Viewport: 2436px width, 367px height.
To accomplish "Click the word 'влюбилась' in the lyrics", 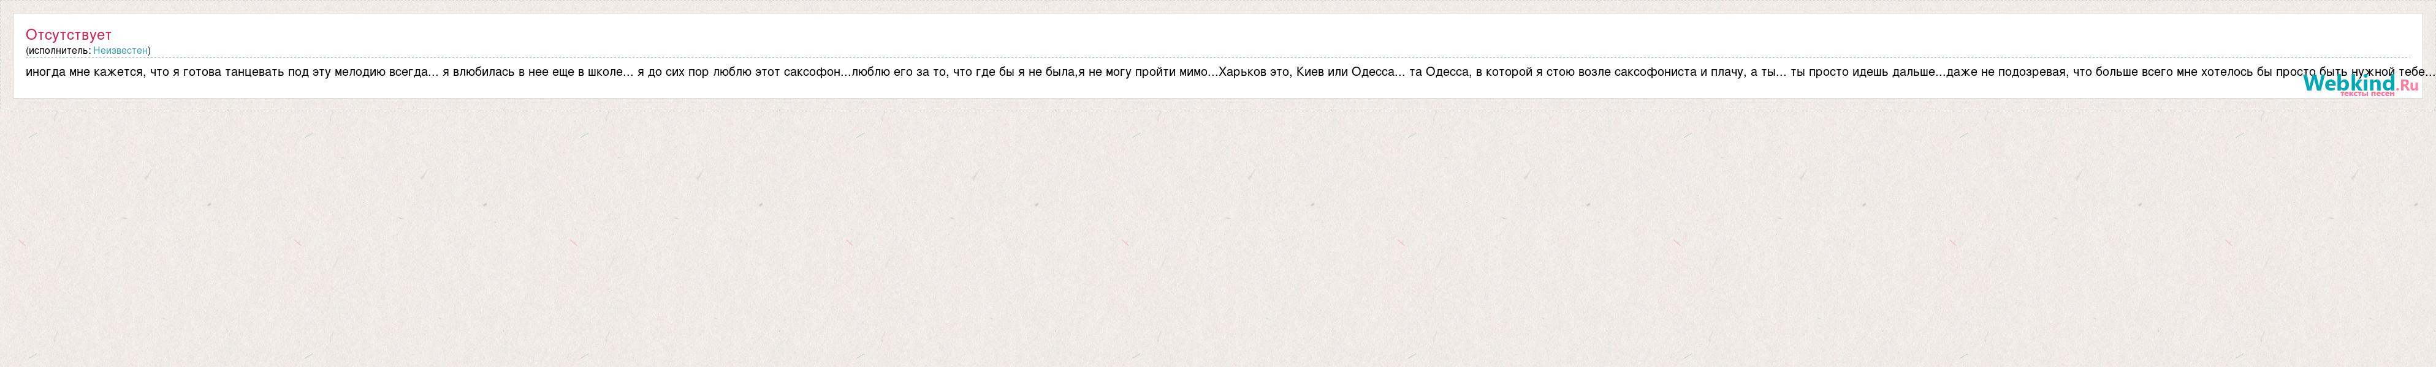I will 481,72.
